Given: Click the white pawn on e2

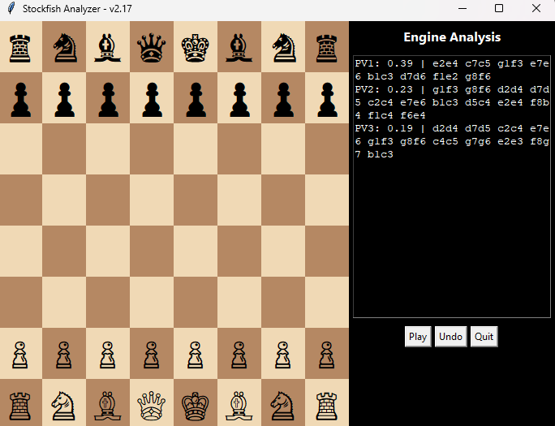Looking at the screenshot, I should pos(195,355).
